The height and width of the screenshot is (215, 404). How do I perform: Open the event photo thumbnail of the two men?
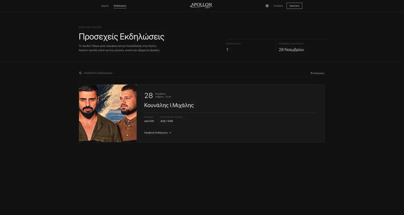point(108,113)
